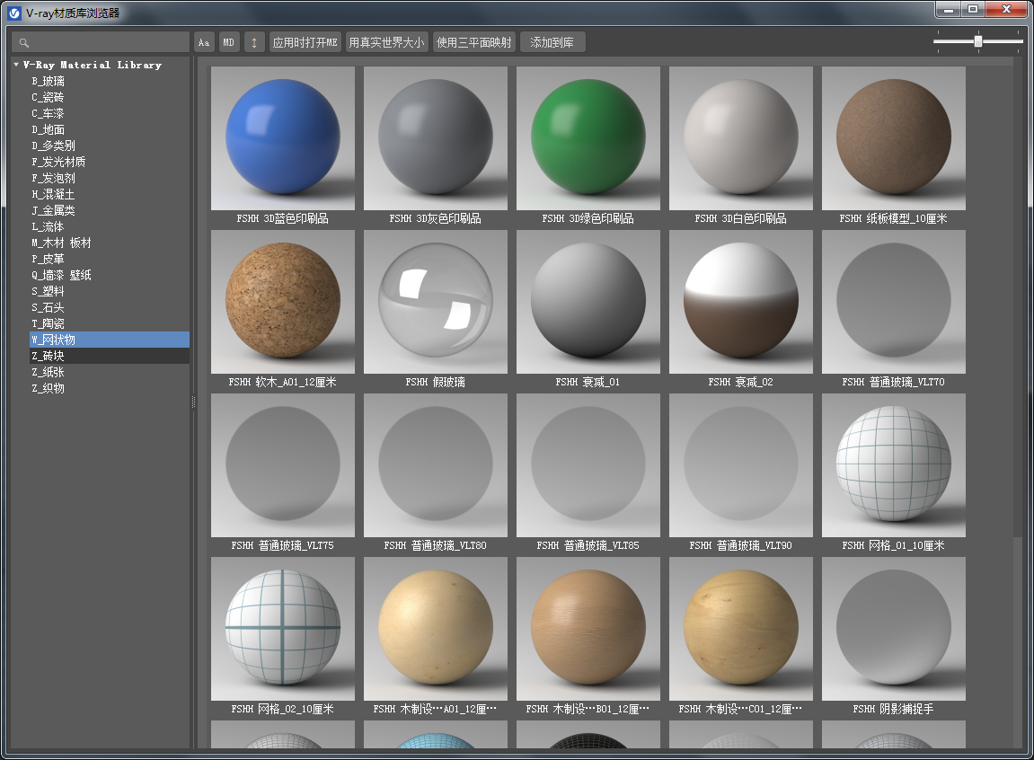Select the C_瓷砖 category
This screenshot has width=1034, height=760.
(49, 98)
